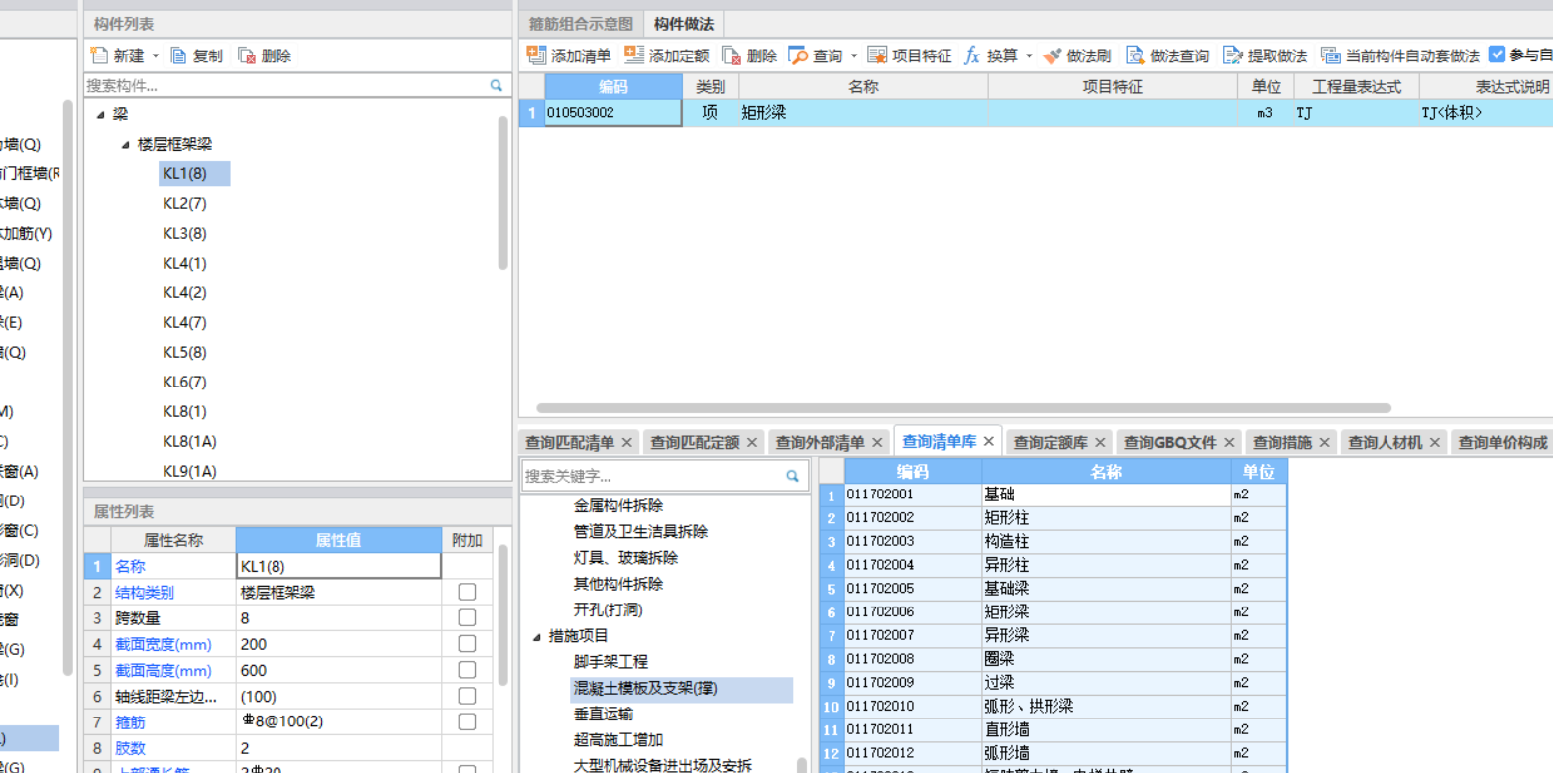Click the 011702006 矩形梁 list row
This screenshot has height=773, width=1553.
[x=1054, y=612]
